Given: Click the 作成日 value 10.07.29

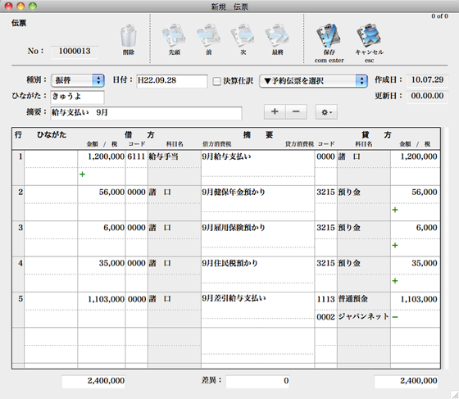Looking at the screenshot, I should 427,80.
